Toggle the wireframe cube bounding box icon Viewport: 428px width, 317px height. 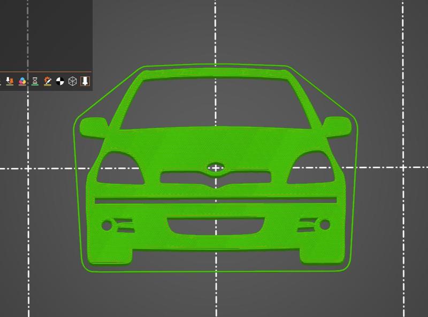pos(73,81)
